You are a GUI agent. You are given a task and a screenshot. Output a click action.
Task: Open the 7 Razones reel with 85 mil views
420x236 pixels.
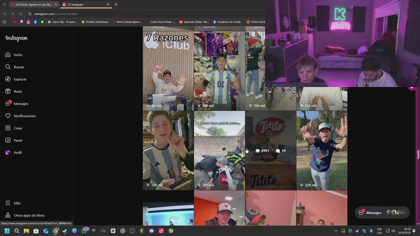(168, 70)
